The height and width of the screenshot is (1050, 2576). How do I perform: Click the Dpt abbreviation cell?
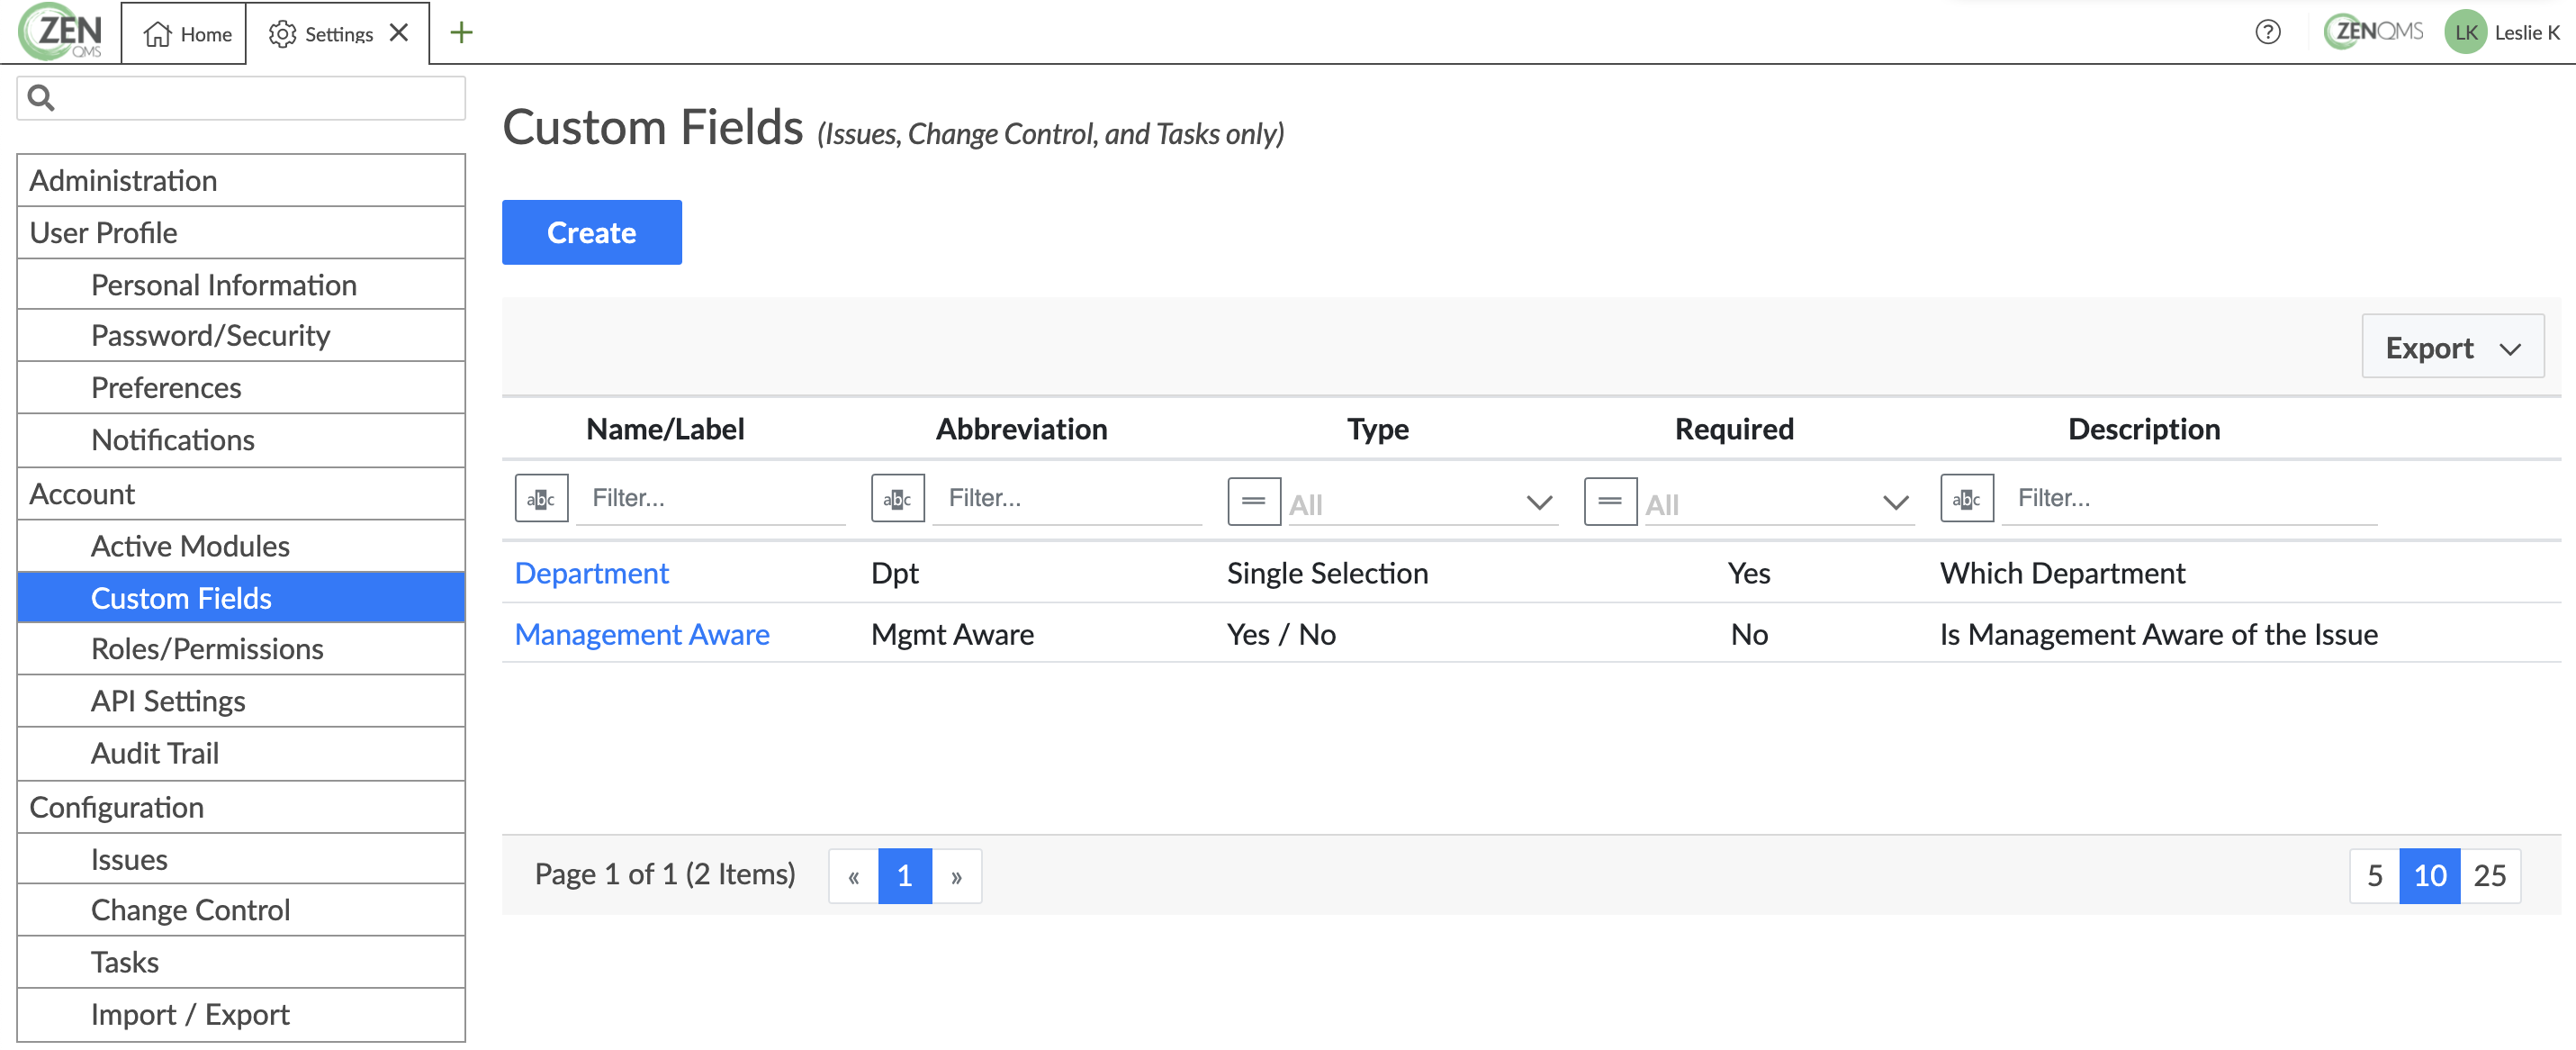(894, 573)
